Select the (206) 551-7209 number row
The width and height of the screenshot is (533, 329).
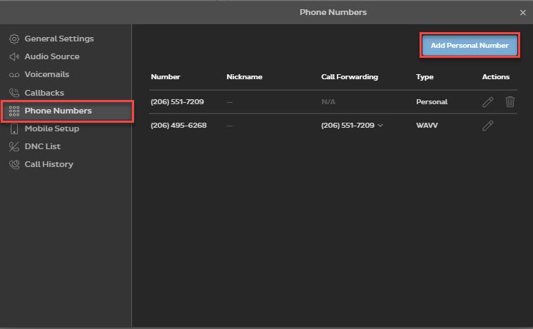(178, 102)
